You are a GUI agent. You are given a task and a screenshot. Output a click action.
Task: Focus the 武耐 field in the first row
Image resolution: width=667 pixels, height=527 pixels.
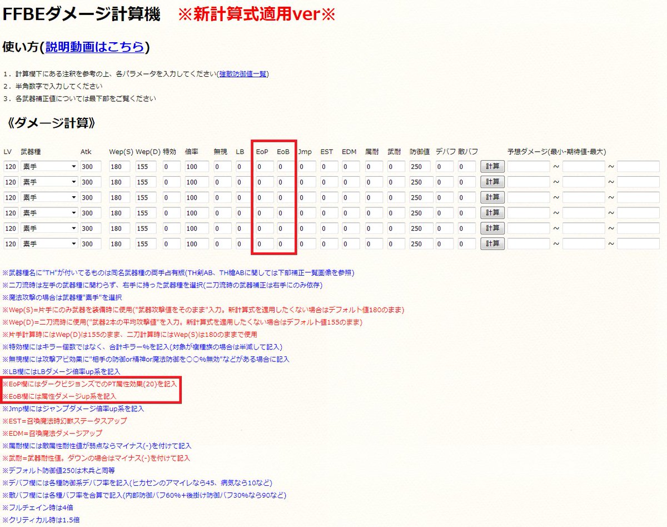click(x=396, y=166)
